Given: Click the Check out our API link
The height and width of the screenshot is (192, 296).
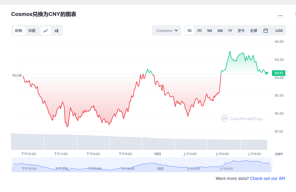Looking at the screenshot, I should 268,178.
